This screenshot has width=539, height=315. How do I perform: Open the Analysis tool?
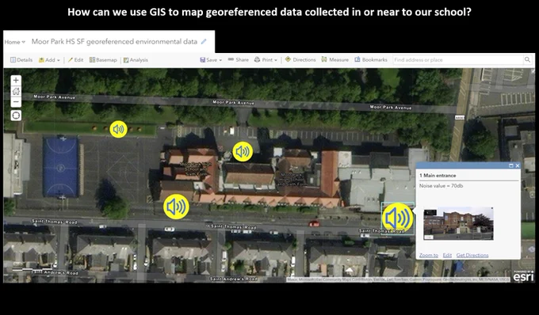tap(136, 60)
